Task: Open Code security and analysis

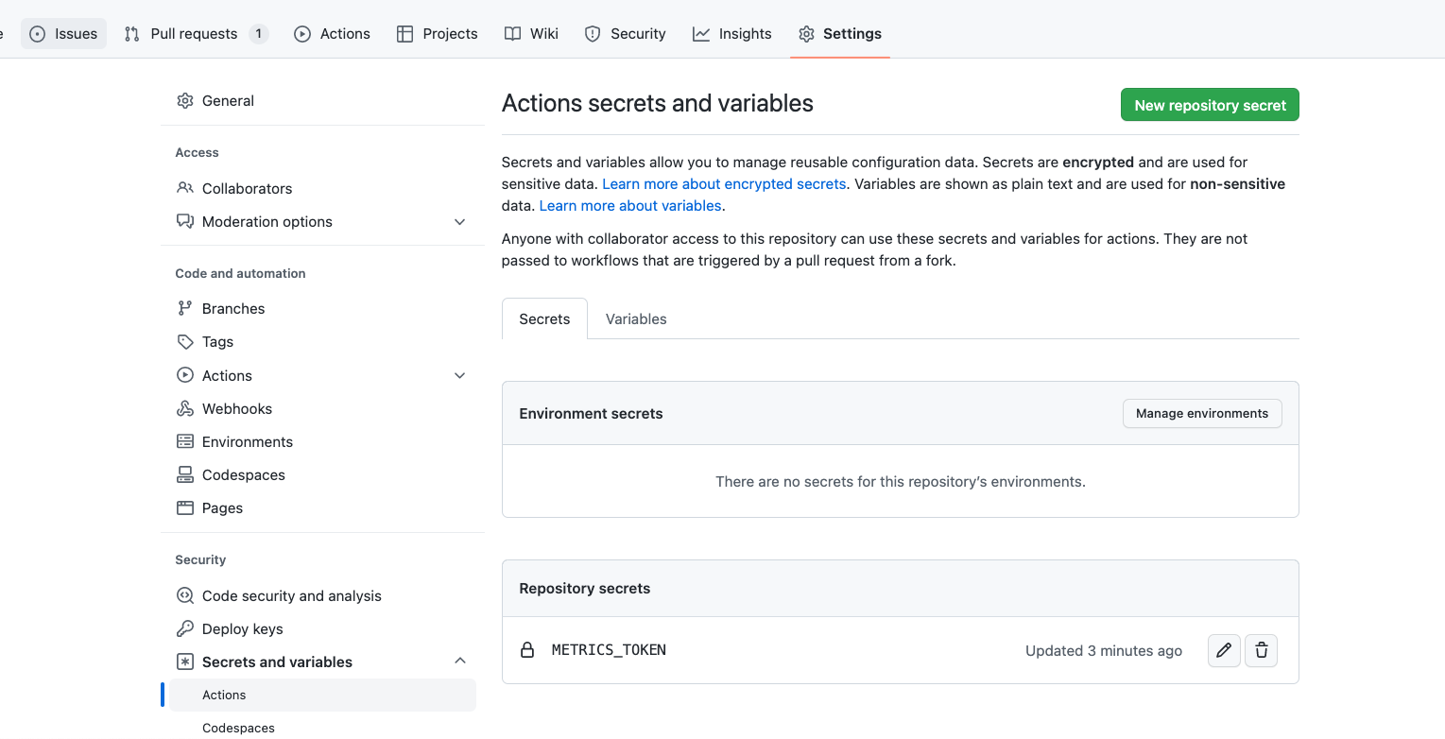Action: coord(322,595)
